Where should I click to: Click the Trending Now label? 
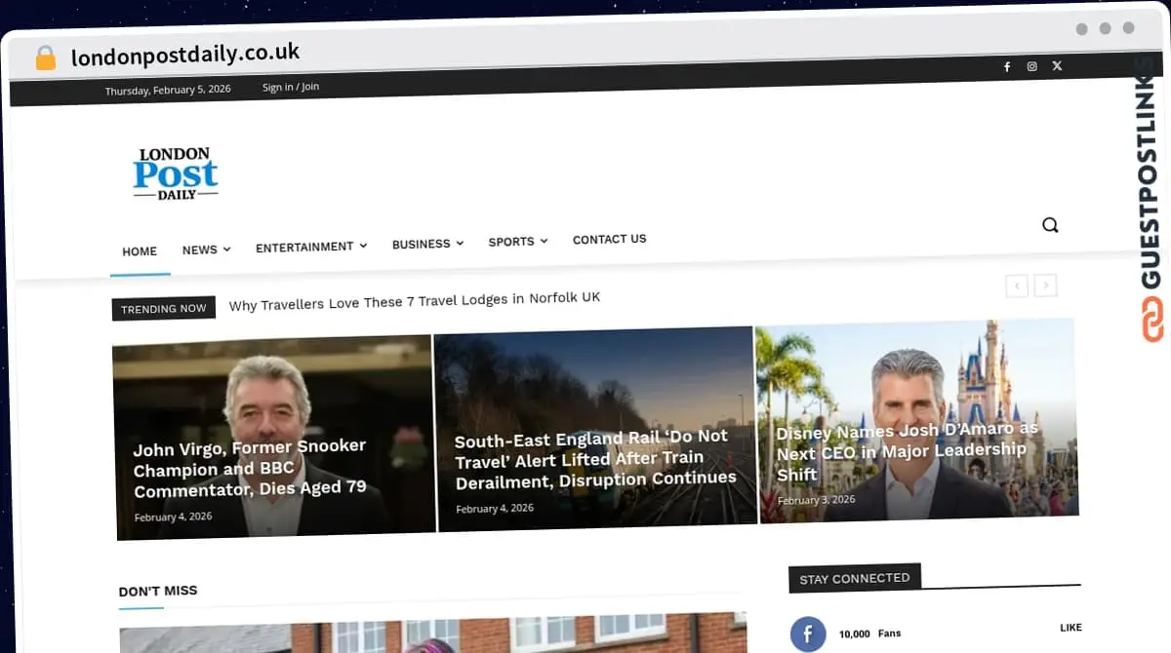tap(164, 308)
